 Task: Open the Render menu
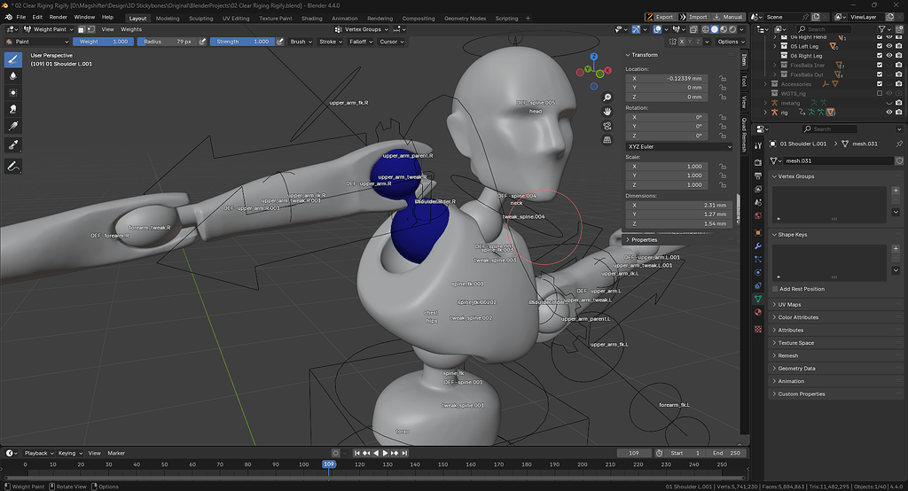point(58,17)
